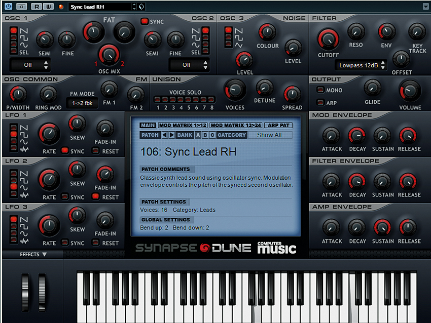Click the RING MOD knob

(x=48, y=94)
